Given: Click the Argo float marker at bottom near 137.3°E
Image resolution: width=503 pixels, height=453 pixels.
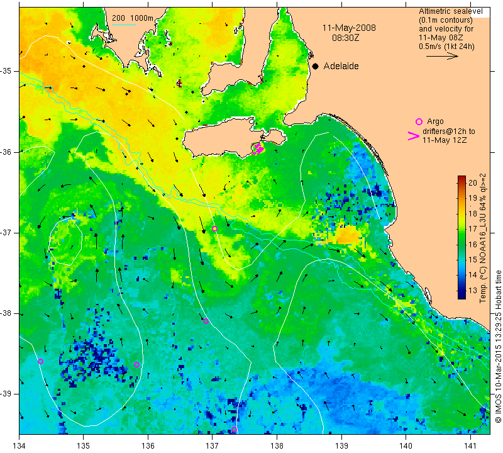Looking at the screenshot, I should tap(234, 430).
